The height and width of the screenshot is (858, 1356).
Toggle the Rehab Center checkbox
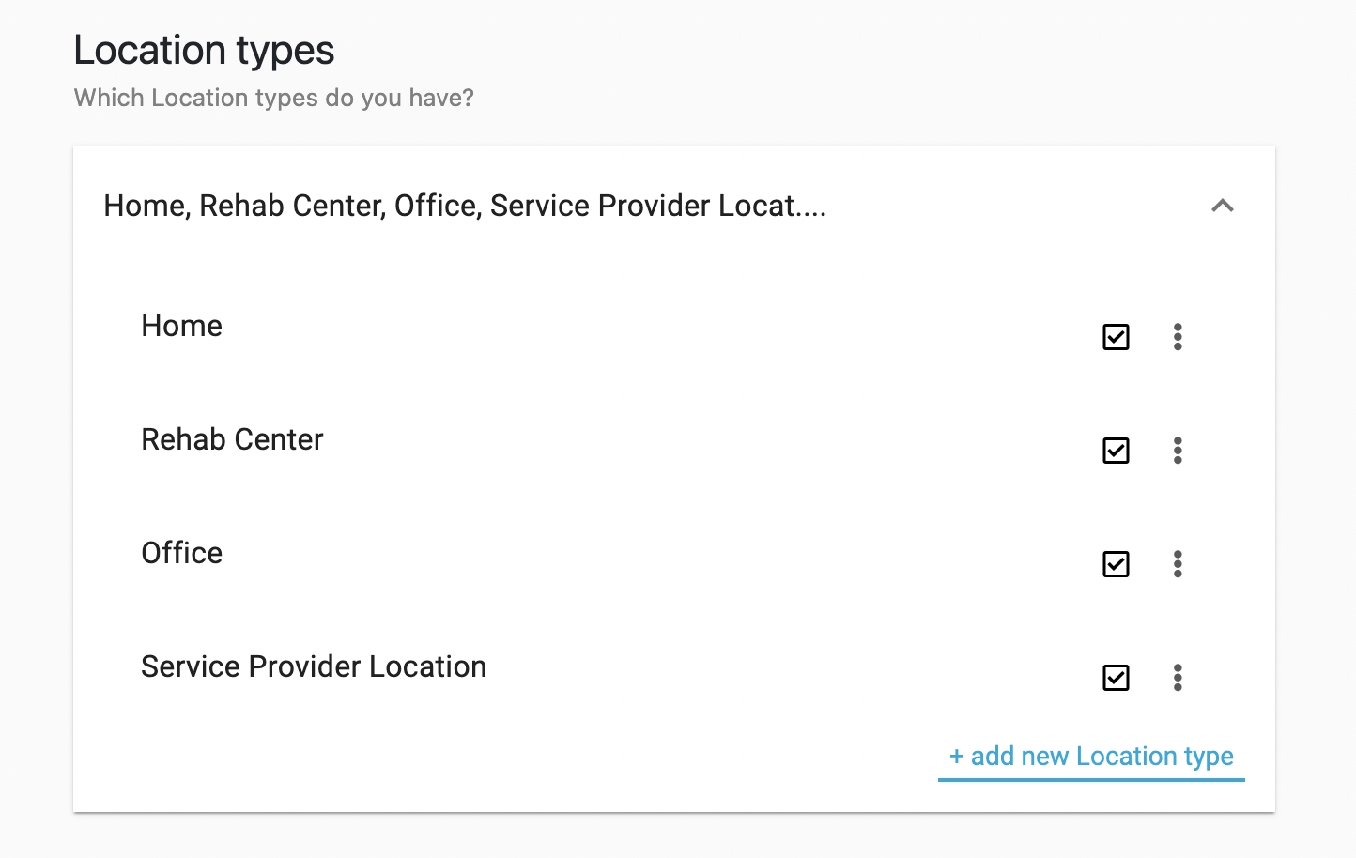(x=1116, y=451)
